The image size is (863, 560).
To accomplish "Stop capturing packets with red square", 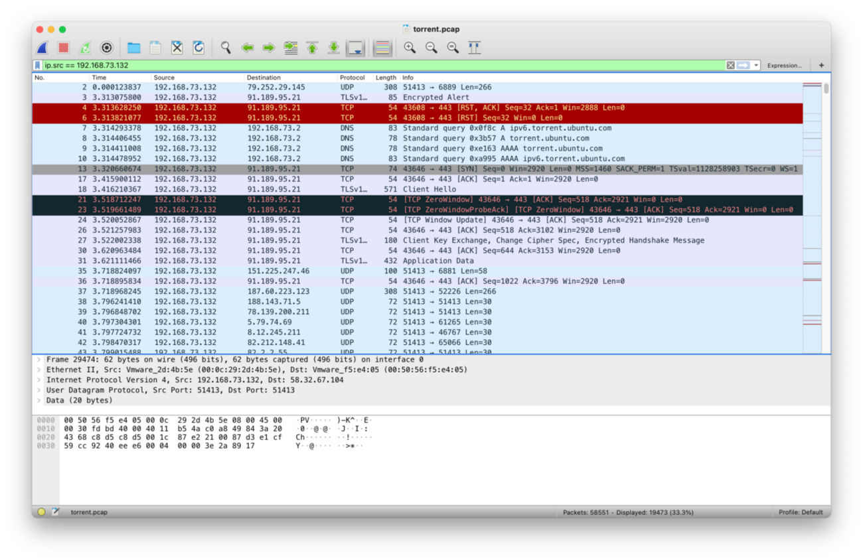I will 63,48.
